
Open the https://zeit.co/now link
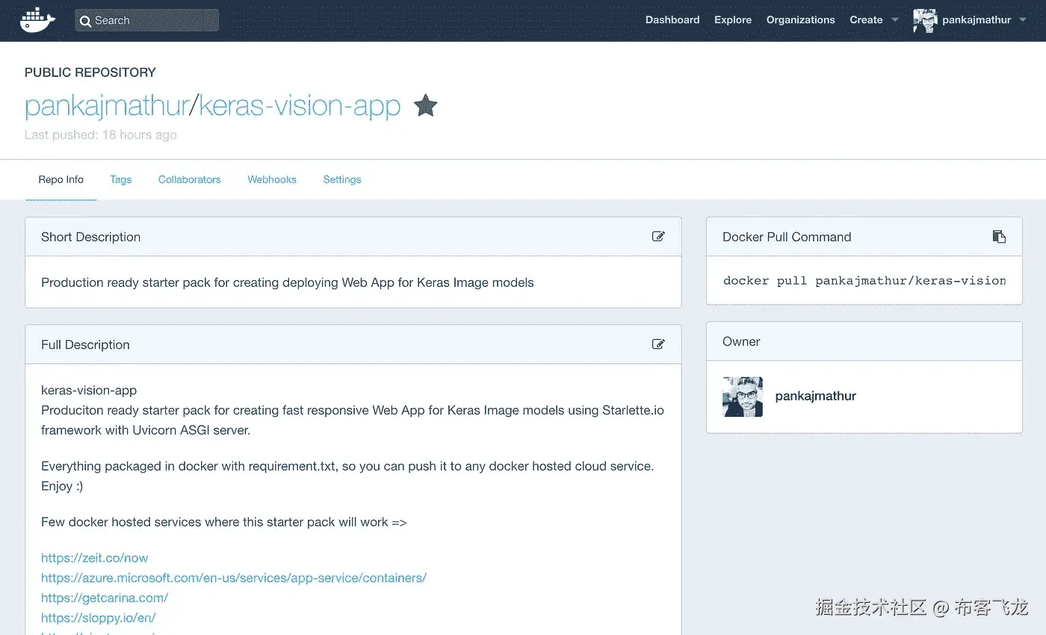[x=95, y=558]
